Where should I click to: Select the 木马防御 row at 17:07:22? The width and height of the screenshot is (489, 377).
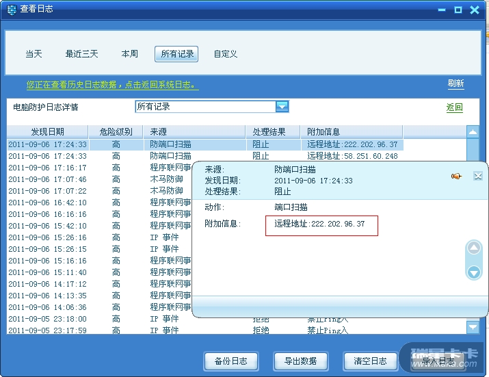pyautogui.click(x=99, y=191)
